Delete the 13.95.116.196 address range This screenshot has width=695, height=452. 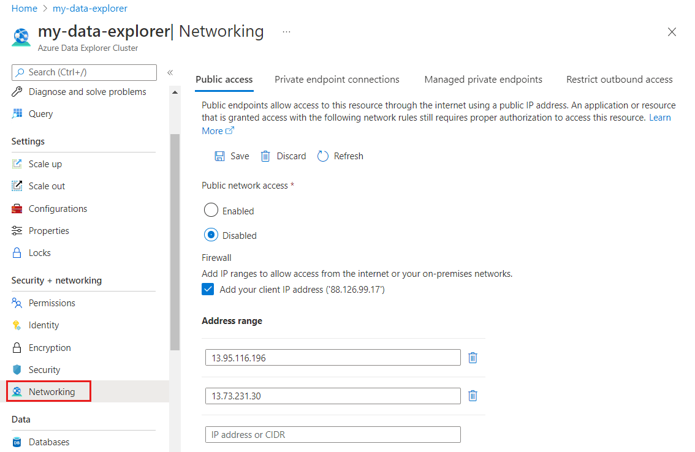(x=473, y=357)
